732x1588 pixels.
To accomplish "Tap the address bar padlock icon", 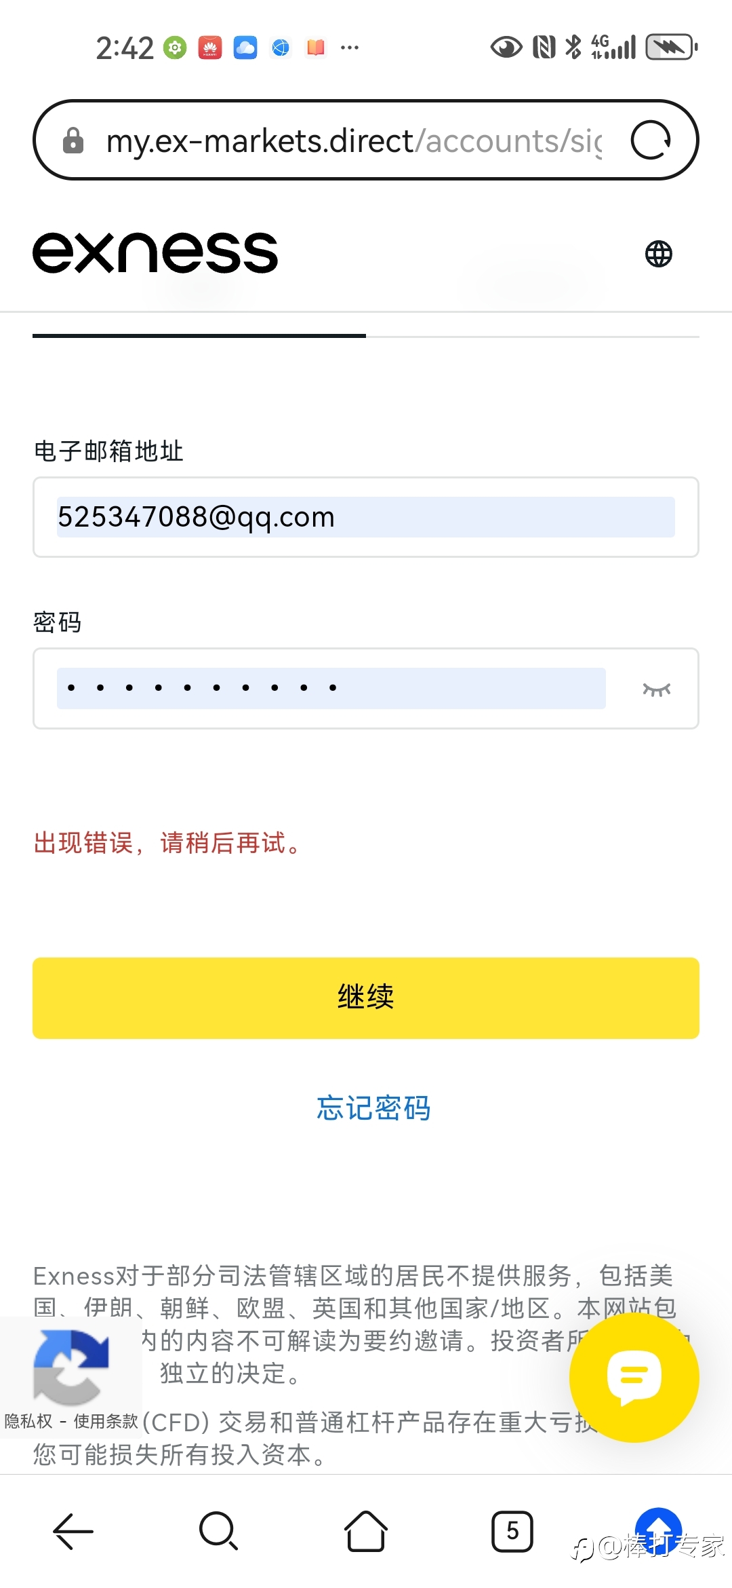I will [73, 141].
